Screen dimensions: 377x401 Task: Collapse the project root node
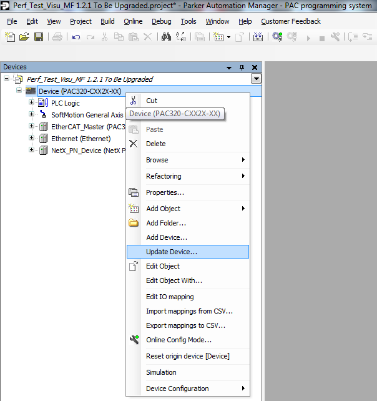click(7, 78)
